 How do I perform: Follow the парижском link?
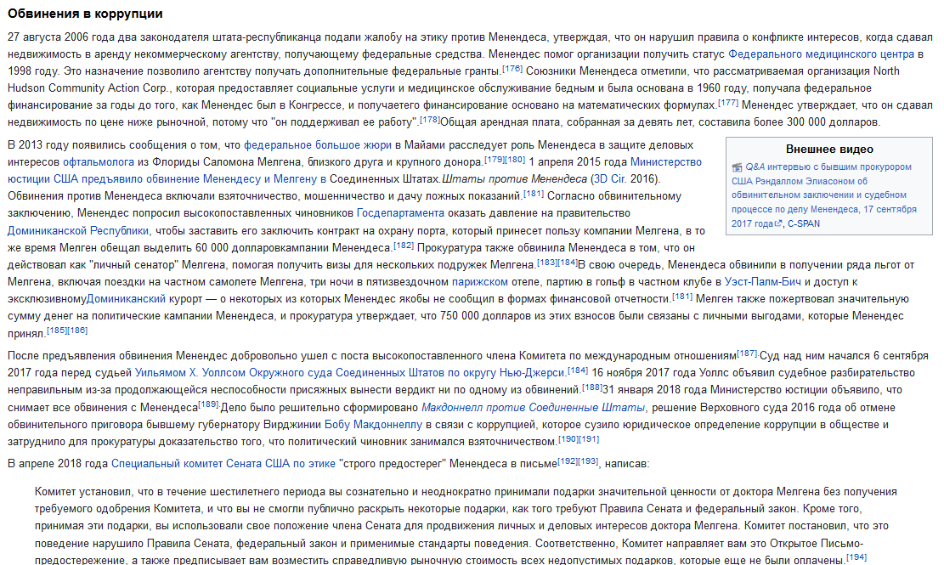click(x=480, y=281)
